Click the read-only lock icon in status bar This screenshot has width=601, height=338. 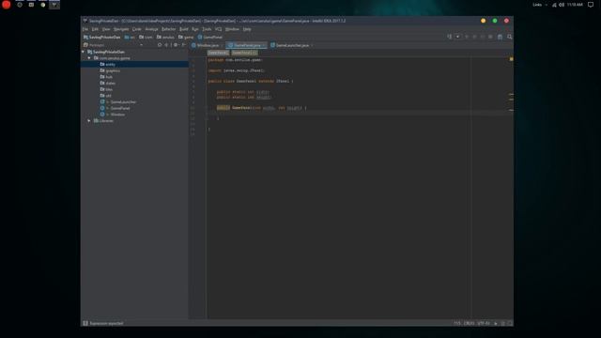tap(496, 323)
